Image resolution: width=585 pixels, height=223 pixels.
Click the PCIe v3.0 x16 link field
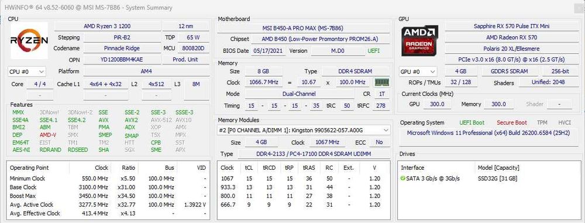coord(511,59)
